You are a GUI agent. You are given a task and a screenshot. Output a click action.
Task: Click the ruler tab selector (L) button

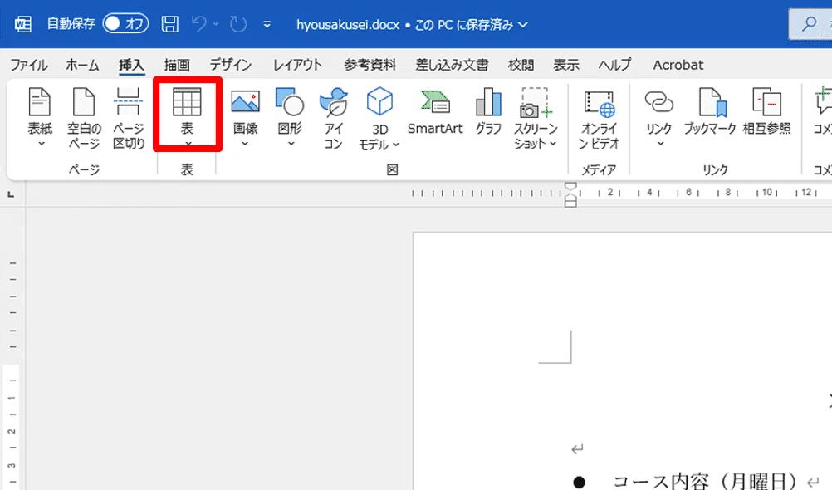11,194
